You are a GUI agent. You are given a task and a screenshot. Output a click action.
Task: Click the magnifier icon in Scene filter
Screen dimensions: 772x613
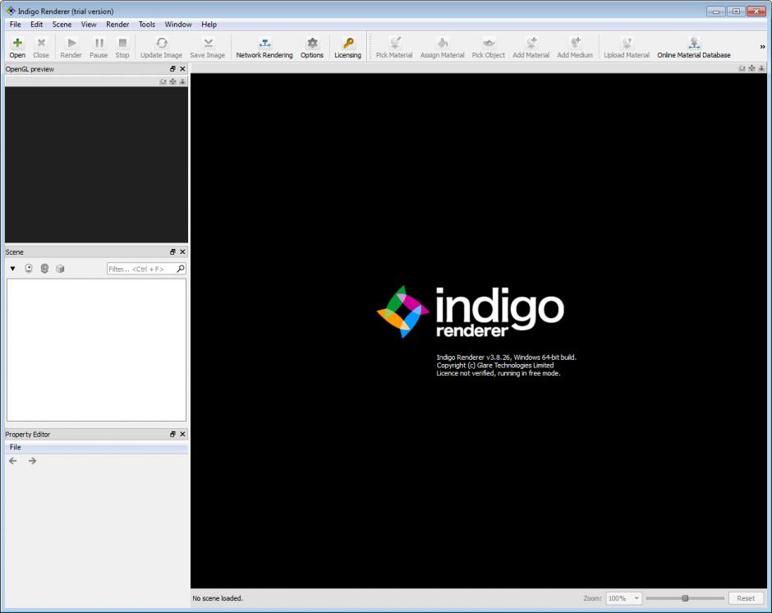click(181, 269)
